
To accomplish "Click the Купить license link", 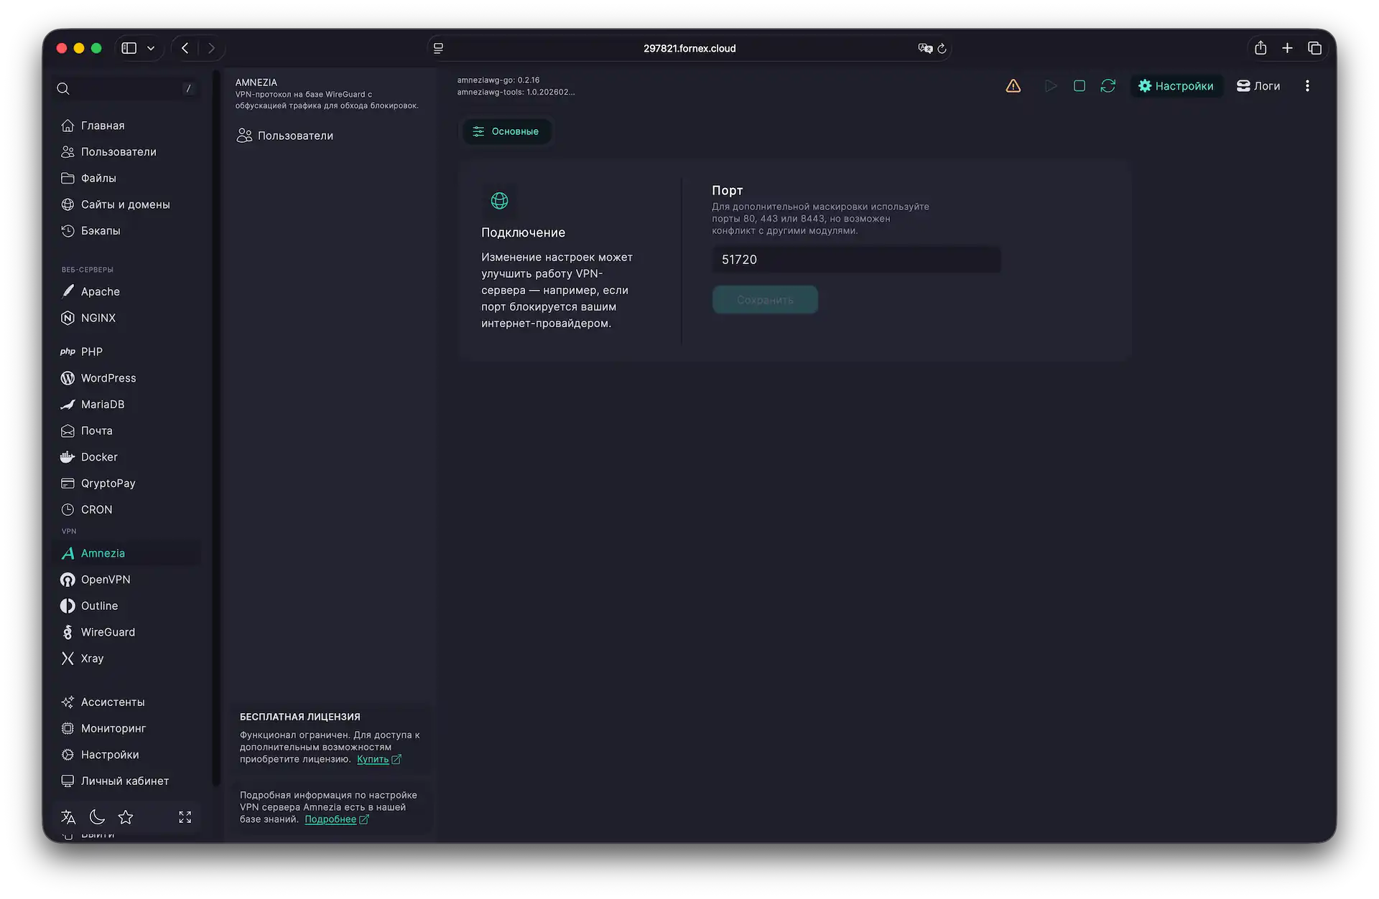I will pyautogui.click(x=373, y=759).
